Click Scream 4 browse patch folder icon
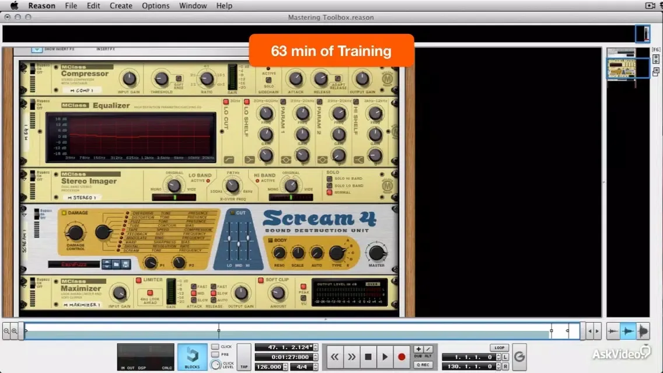This screenshot has height=373, width=663. [x=116, y=265]
